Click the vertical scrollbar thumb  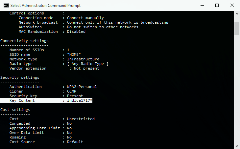pyautogui.click(x=237, y=29)
